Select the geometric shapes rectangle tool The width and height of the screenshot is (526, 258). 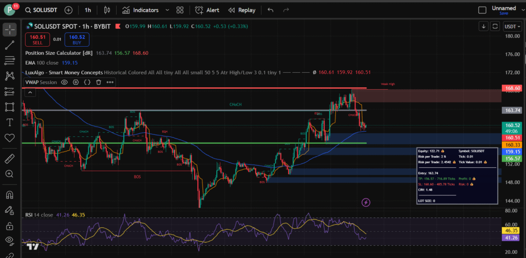pyautogui.click(x=10, y=107)
